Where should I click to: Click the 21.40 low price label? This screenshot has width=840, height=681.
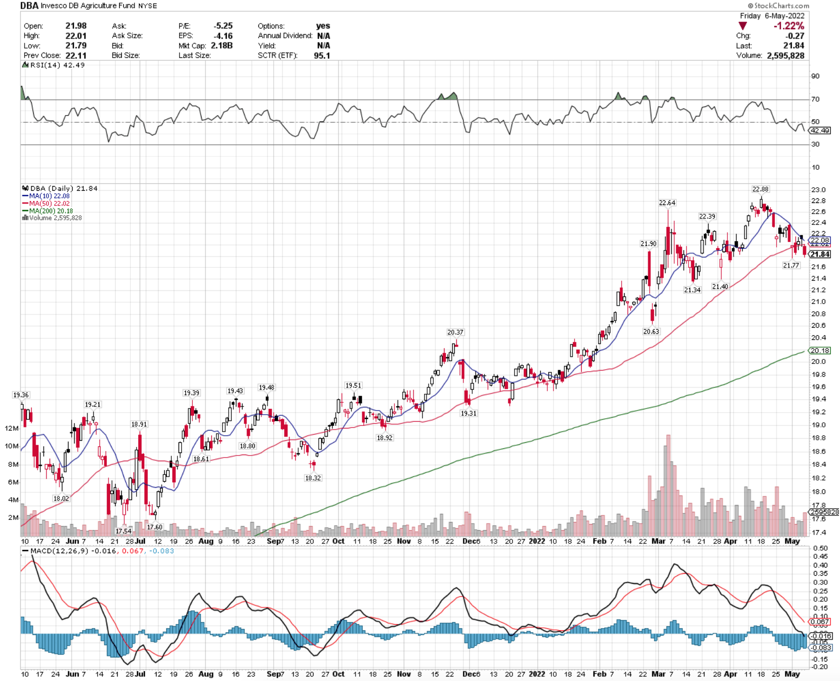pos(720,287)
